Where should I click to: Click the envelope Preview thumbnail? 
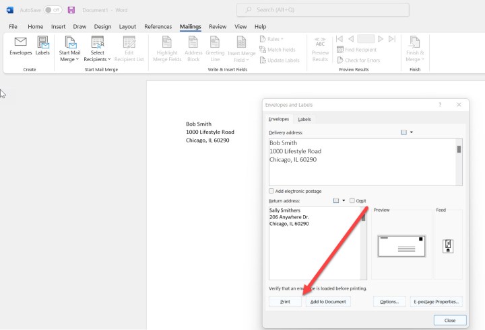point(401,246)
